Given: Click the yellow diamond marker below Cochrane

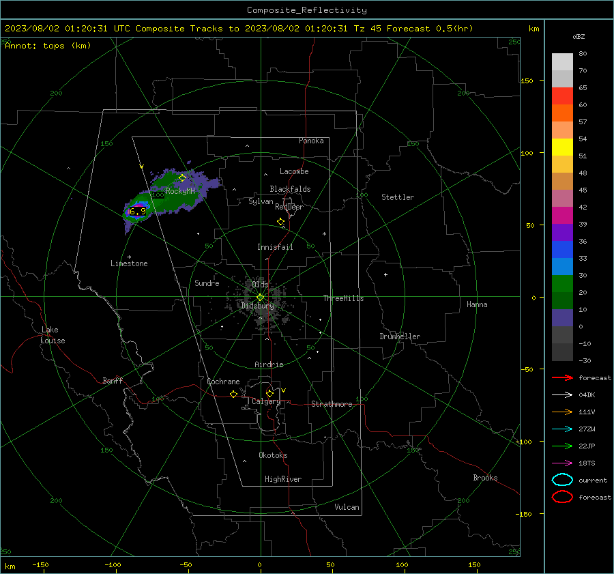Looking at the screenshot, I should (234, 394).
